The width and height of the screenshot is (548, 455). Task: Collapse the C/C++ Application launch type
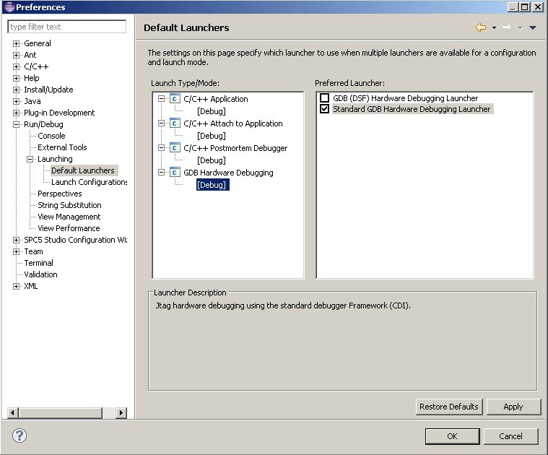click(161, 99)
